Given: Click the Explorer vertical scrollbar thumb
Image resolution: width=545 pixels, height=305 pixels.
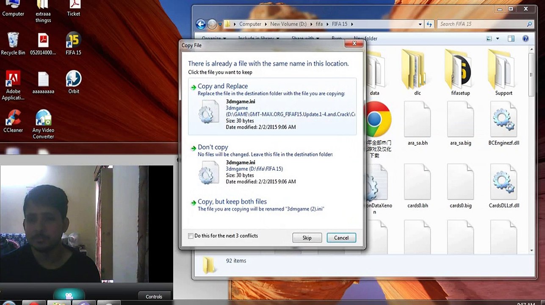Looking at the screenshot, I should [532, 75].
